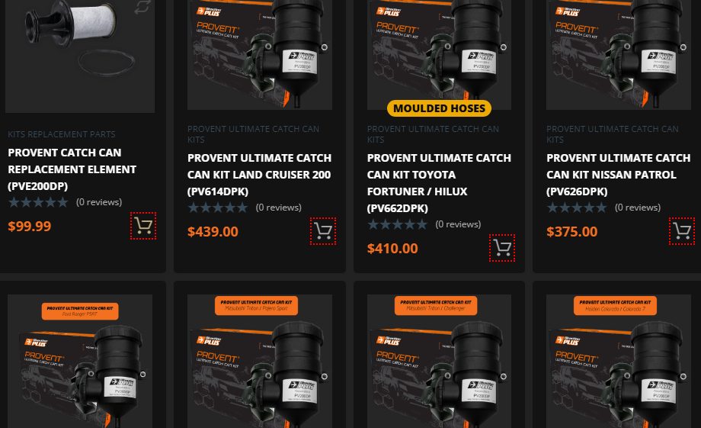Viewport: 701px width, 428px height.
Task: Open Provent Ultimate Catch Can Kits category above Land Cruiser
Action: coord(254,134)
